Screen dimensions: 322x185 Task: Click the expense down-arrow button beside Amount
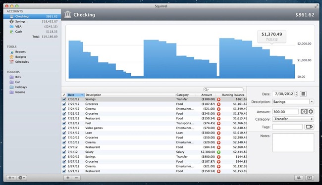(304, 112)
